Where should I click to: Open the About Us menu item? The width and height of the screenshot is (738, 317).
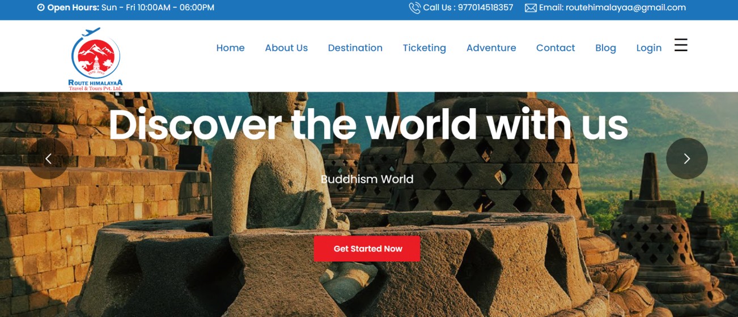pos(286,48)
